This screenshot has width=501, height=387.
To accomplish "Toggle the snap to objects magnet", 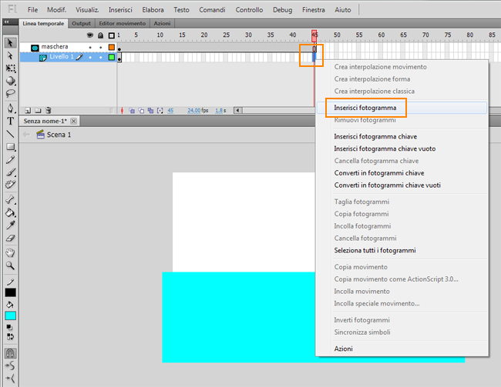I will click(10, 353).
